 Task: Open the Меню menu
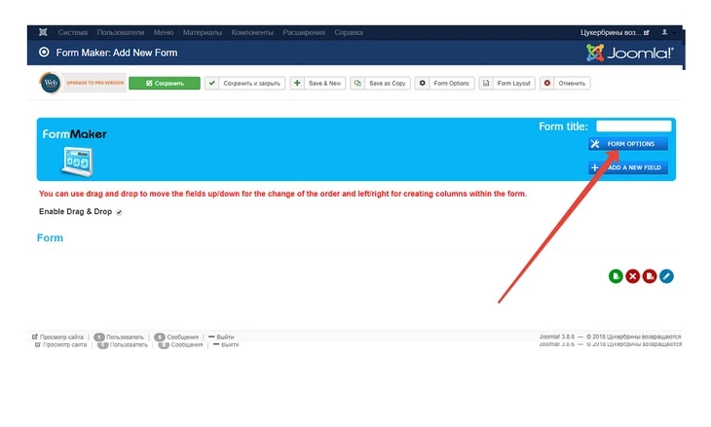(x=164, y=33)
